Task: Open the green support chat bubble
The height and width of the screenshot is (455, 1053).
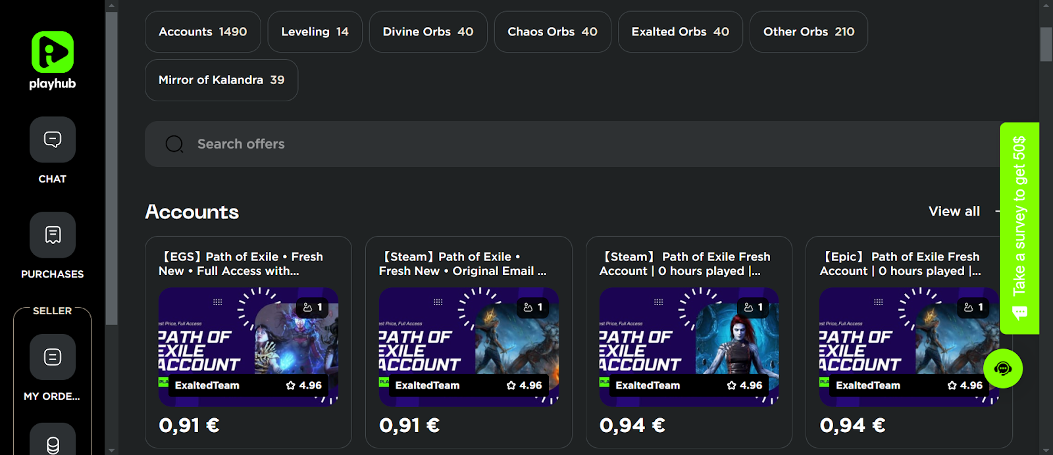Action: 1002,368
